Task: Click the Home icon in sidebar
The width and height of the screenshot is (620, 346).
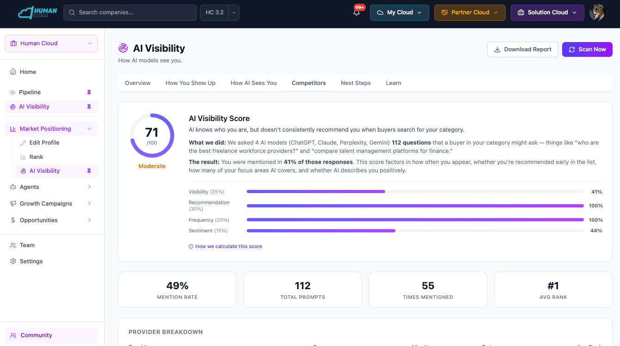Action: pos(13,72)
